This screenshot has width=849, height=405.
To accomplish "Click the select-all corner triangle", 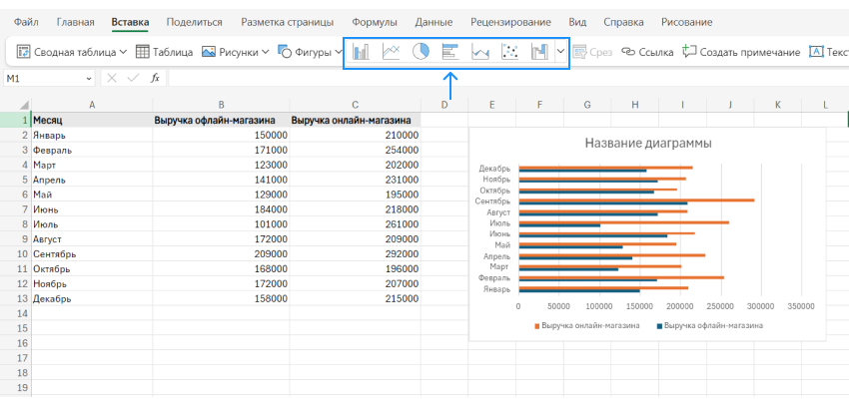I will pyautogui.click(x=24, y=106).
